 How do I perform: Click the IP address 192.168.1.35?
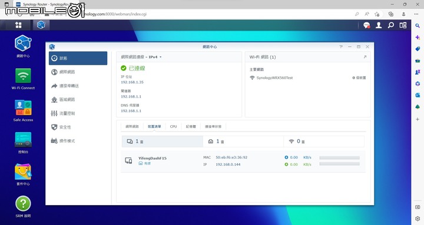[132, 82]
